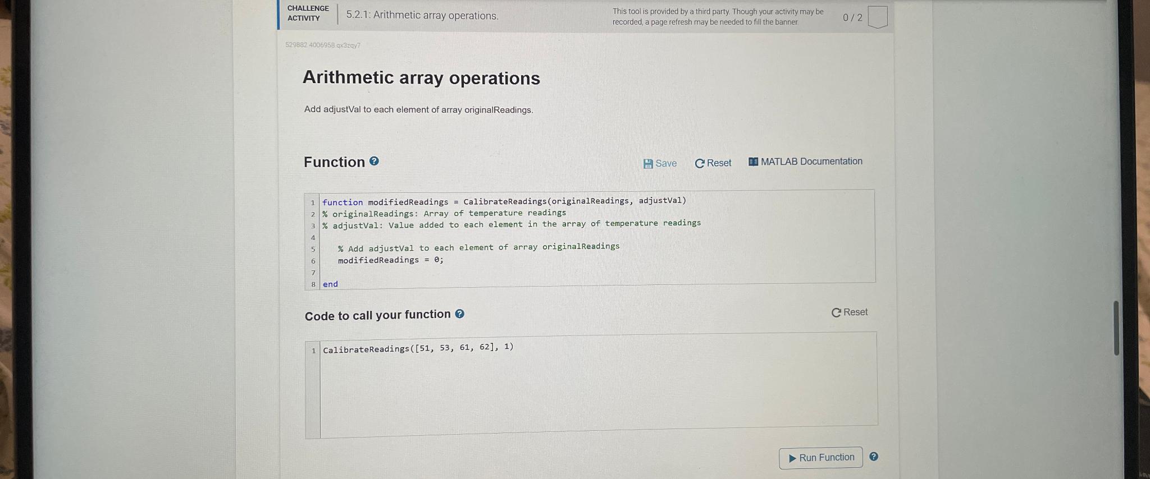
Task: Click the 'Arithmetic array operations' heading
Action: tap(421, 77)
